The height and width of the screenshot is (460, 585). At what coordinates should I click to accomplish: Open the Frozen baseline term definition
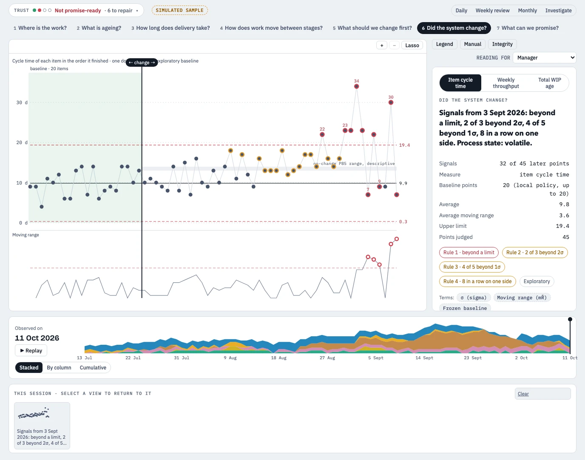point(465,308)
